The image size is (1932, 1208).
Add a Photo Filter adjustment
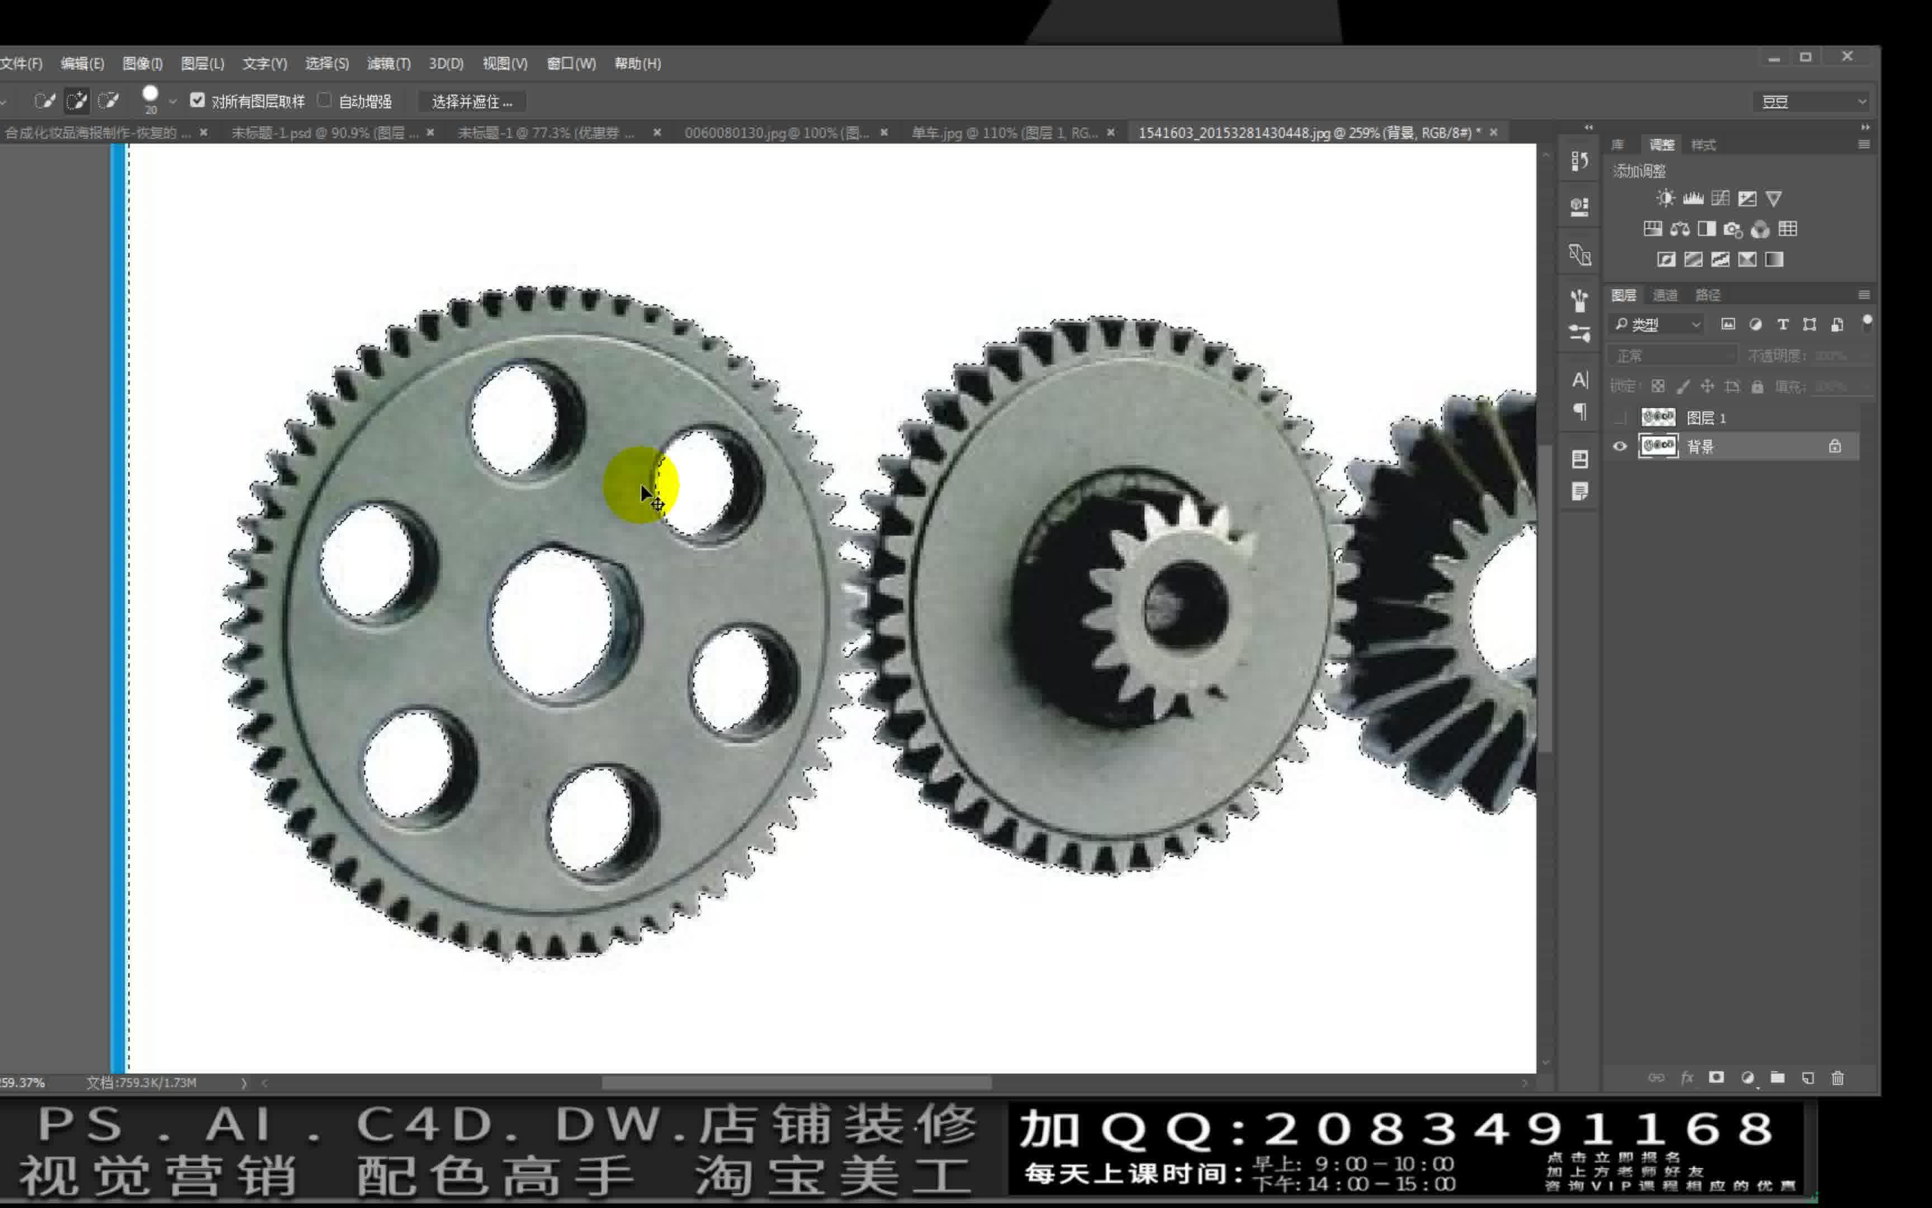coord(1732,229)
